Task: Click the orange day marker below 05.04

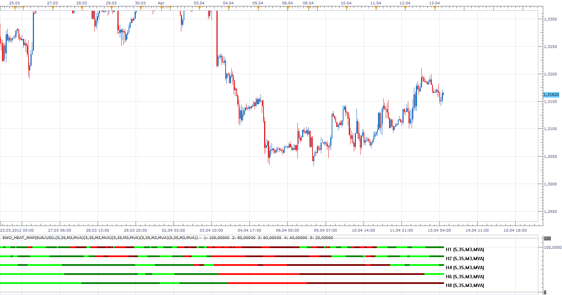Action: (x=258, y=8)
